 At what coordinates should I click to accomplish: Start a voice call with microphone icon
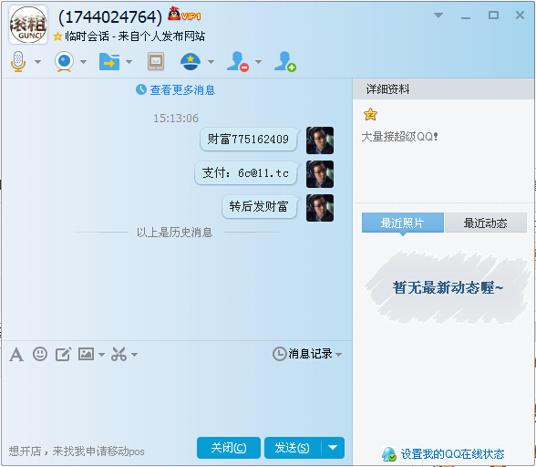[x=18, y=62]
